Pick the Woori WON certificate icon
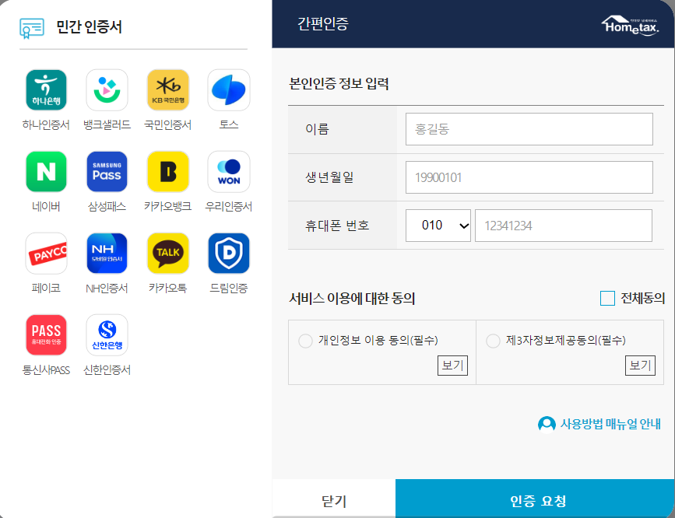 (229, 172)
